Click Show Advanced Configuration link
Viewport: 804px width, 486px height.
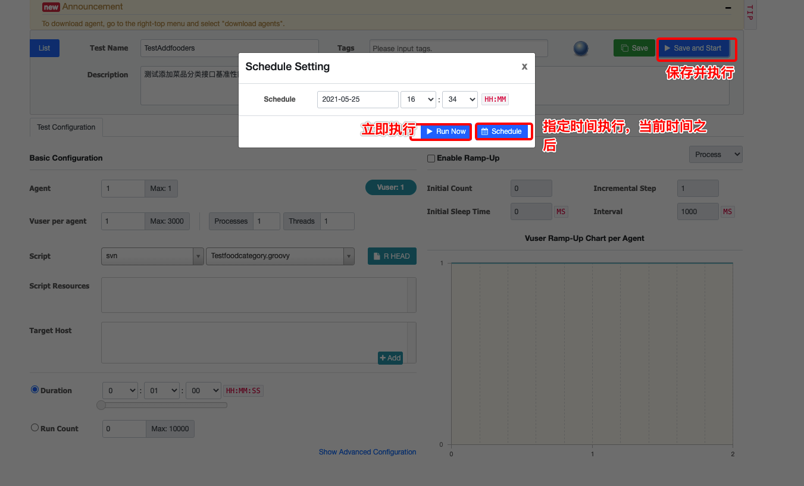point(367,452)
